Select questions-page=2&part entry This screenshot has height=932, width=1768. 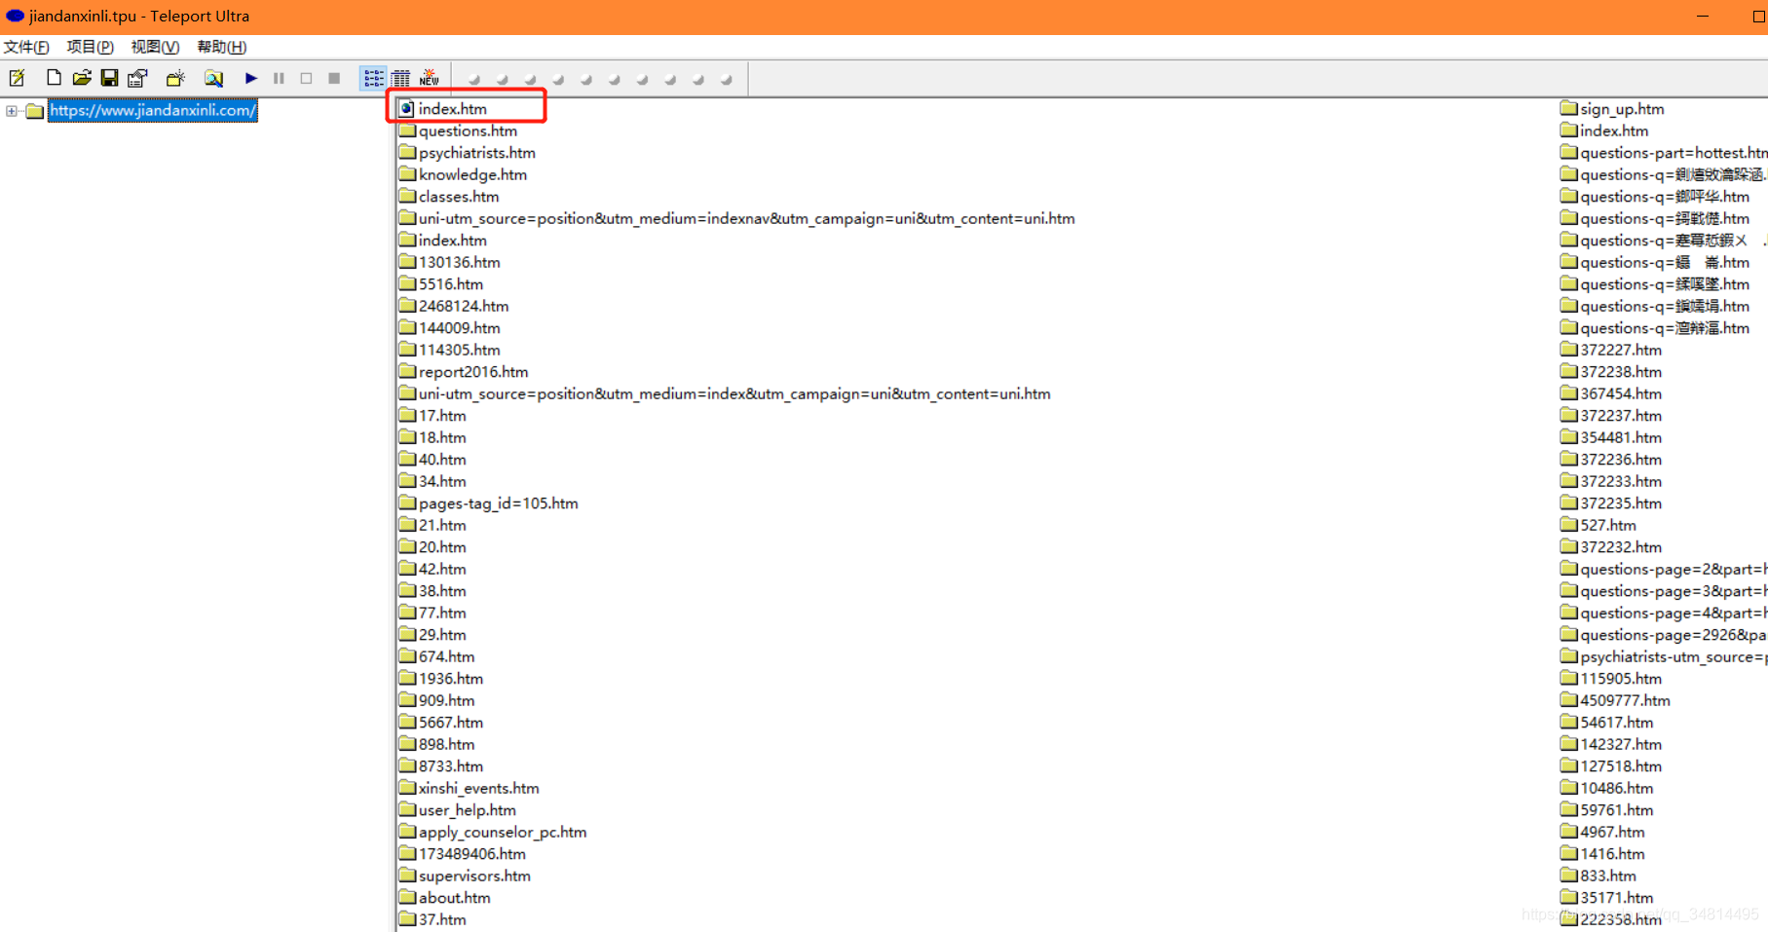click(x=1674, y=569)
